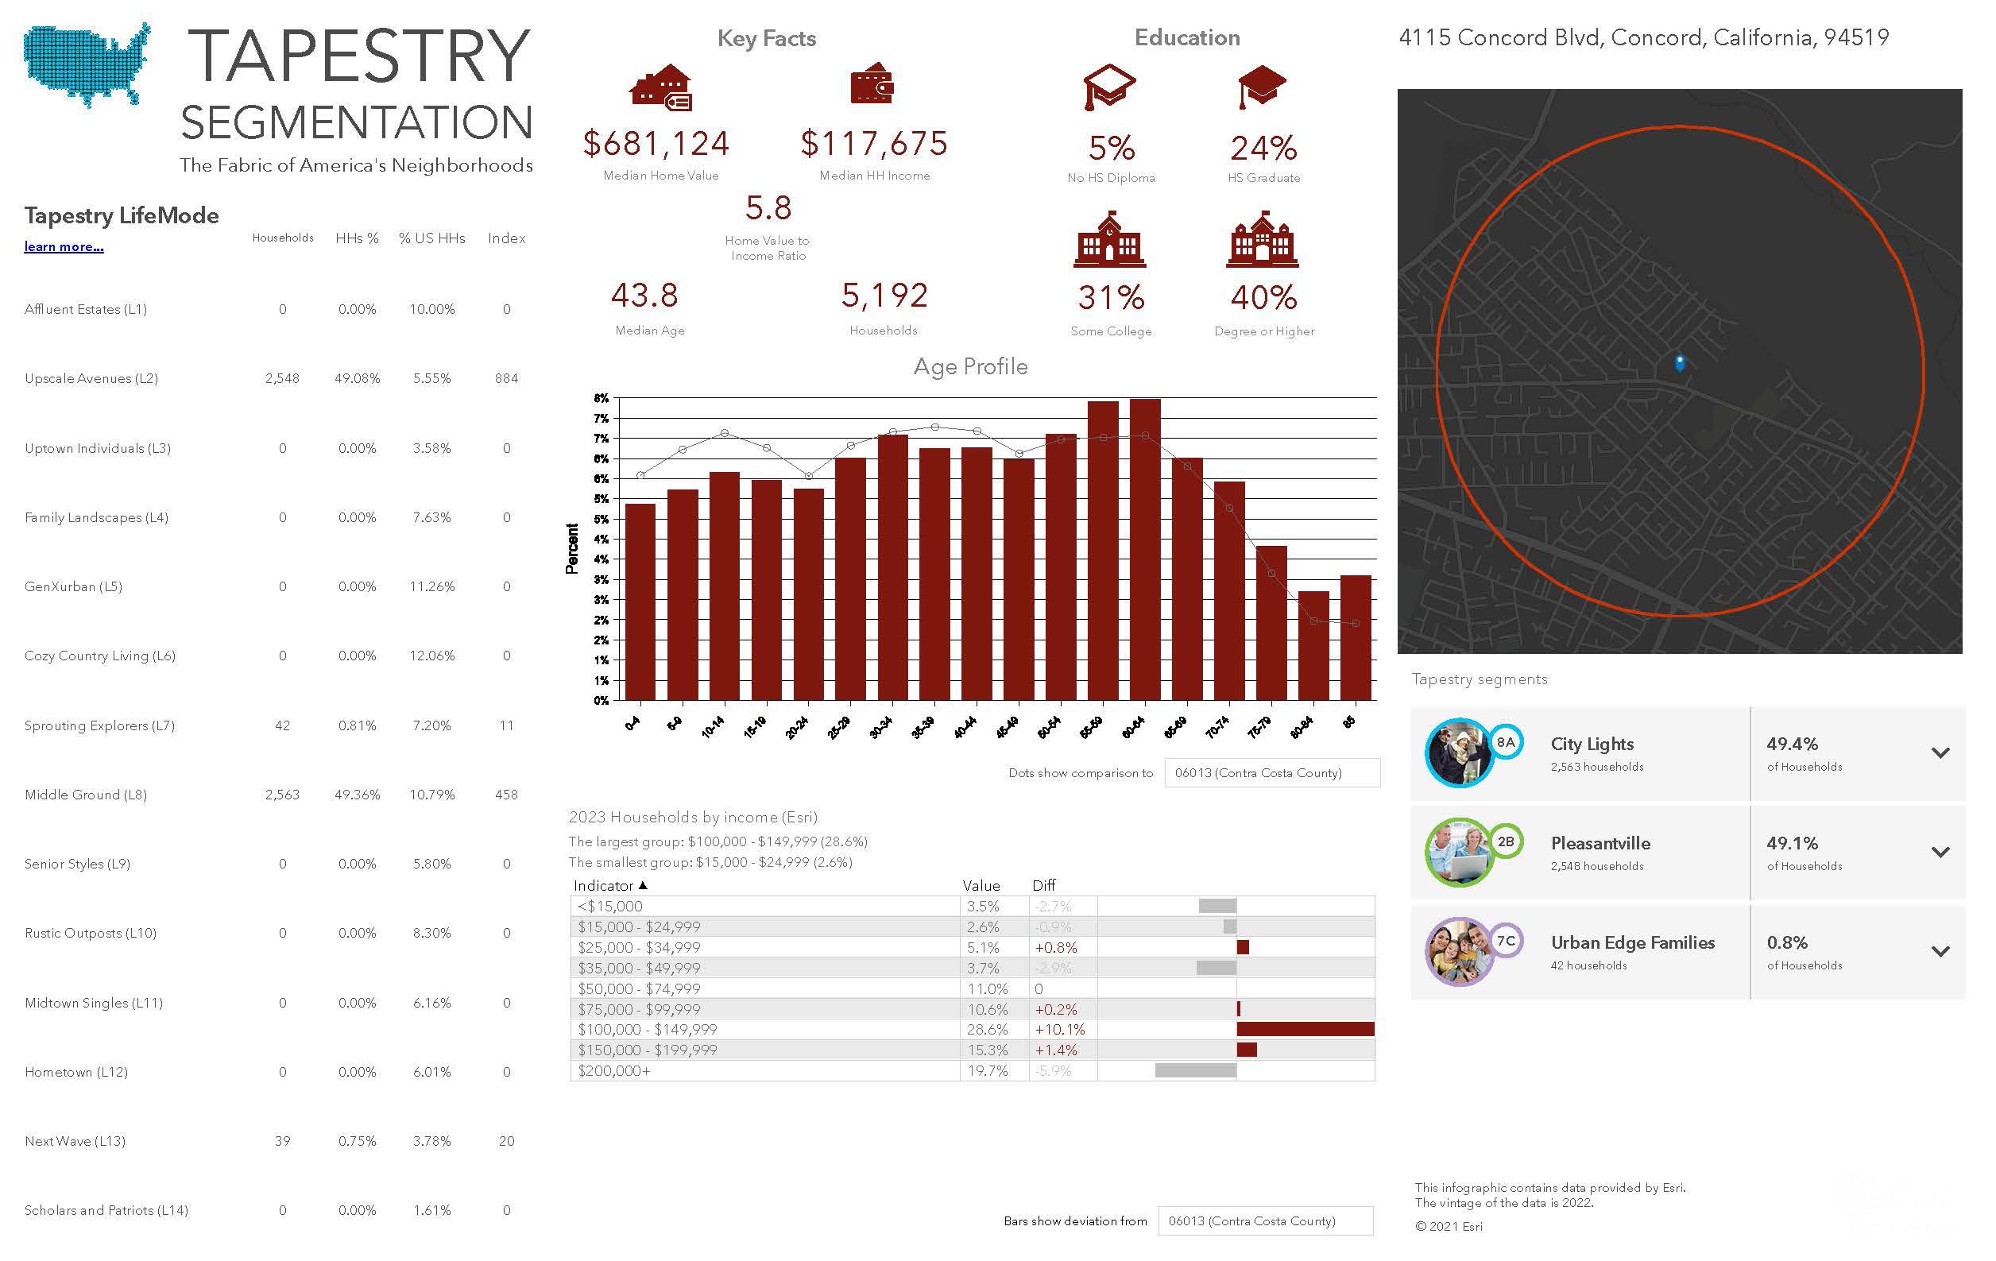The image size is (1996, 1261).
Task: Click the 40% Degree or Higher value
Action: coord(1263,298)
